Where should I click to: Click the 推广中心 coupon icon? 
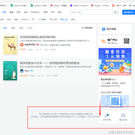tap(104, 41)
